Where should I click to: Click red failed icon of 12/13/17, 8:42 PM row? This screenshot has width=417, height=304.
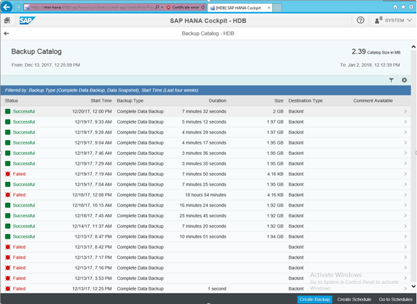8,247
